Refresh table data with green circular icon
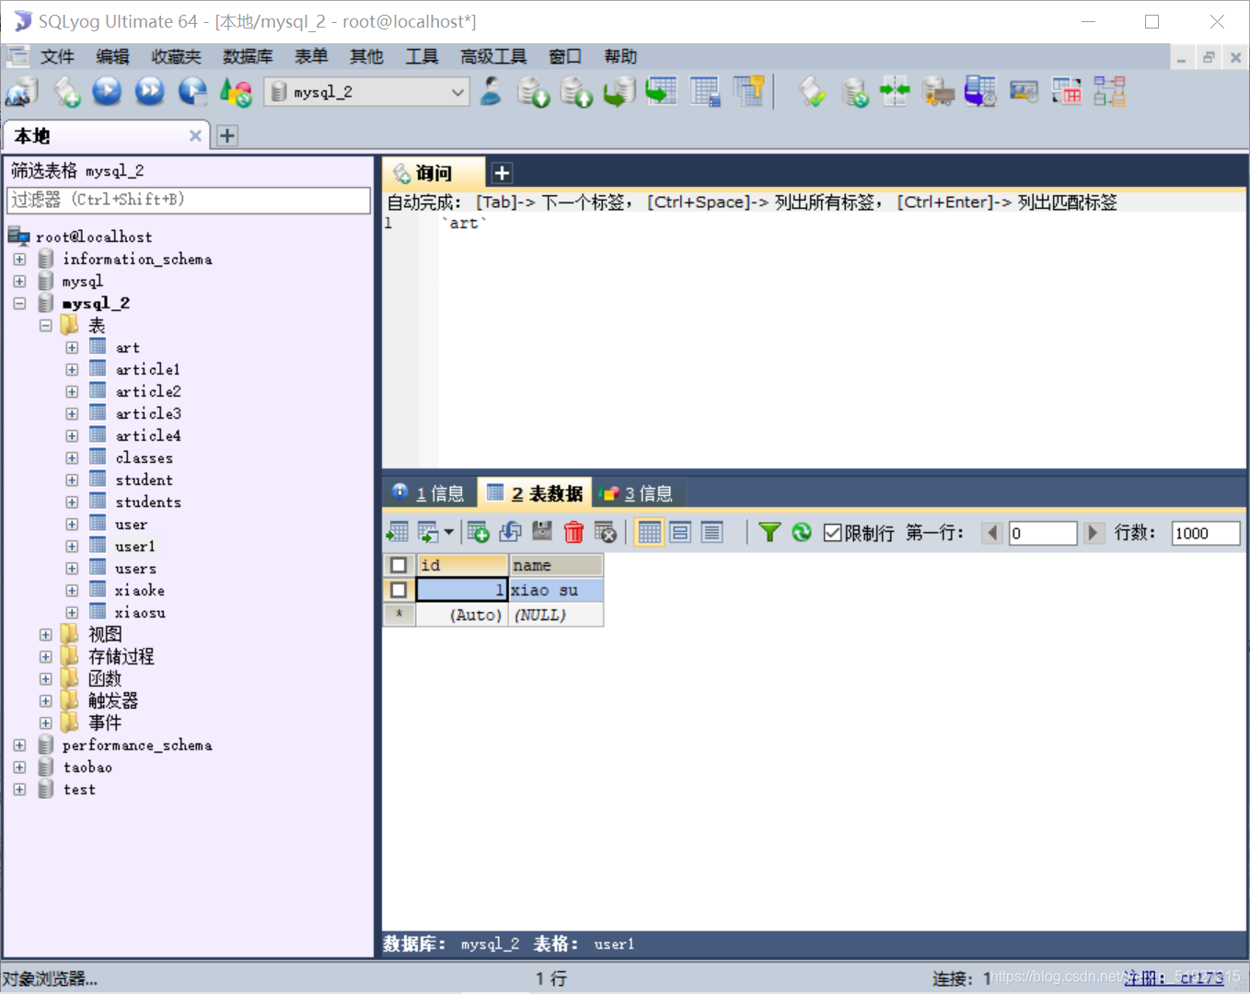 802,532
